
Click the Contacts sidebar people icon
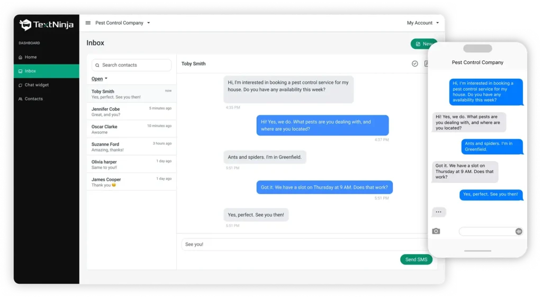pyautogui.click(x=21, y=99)
